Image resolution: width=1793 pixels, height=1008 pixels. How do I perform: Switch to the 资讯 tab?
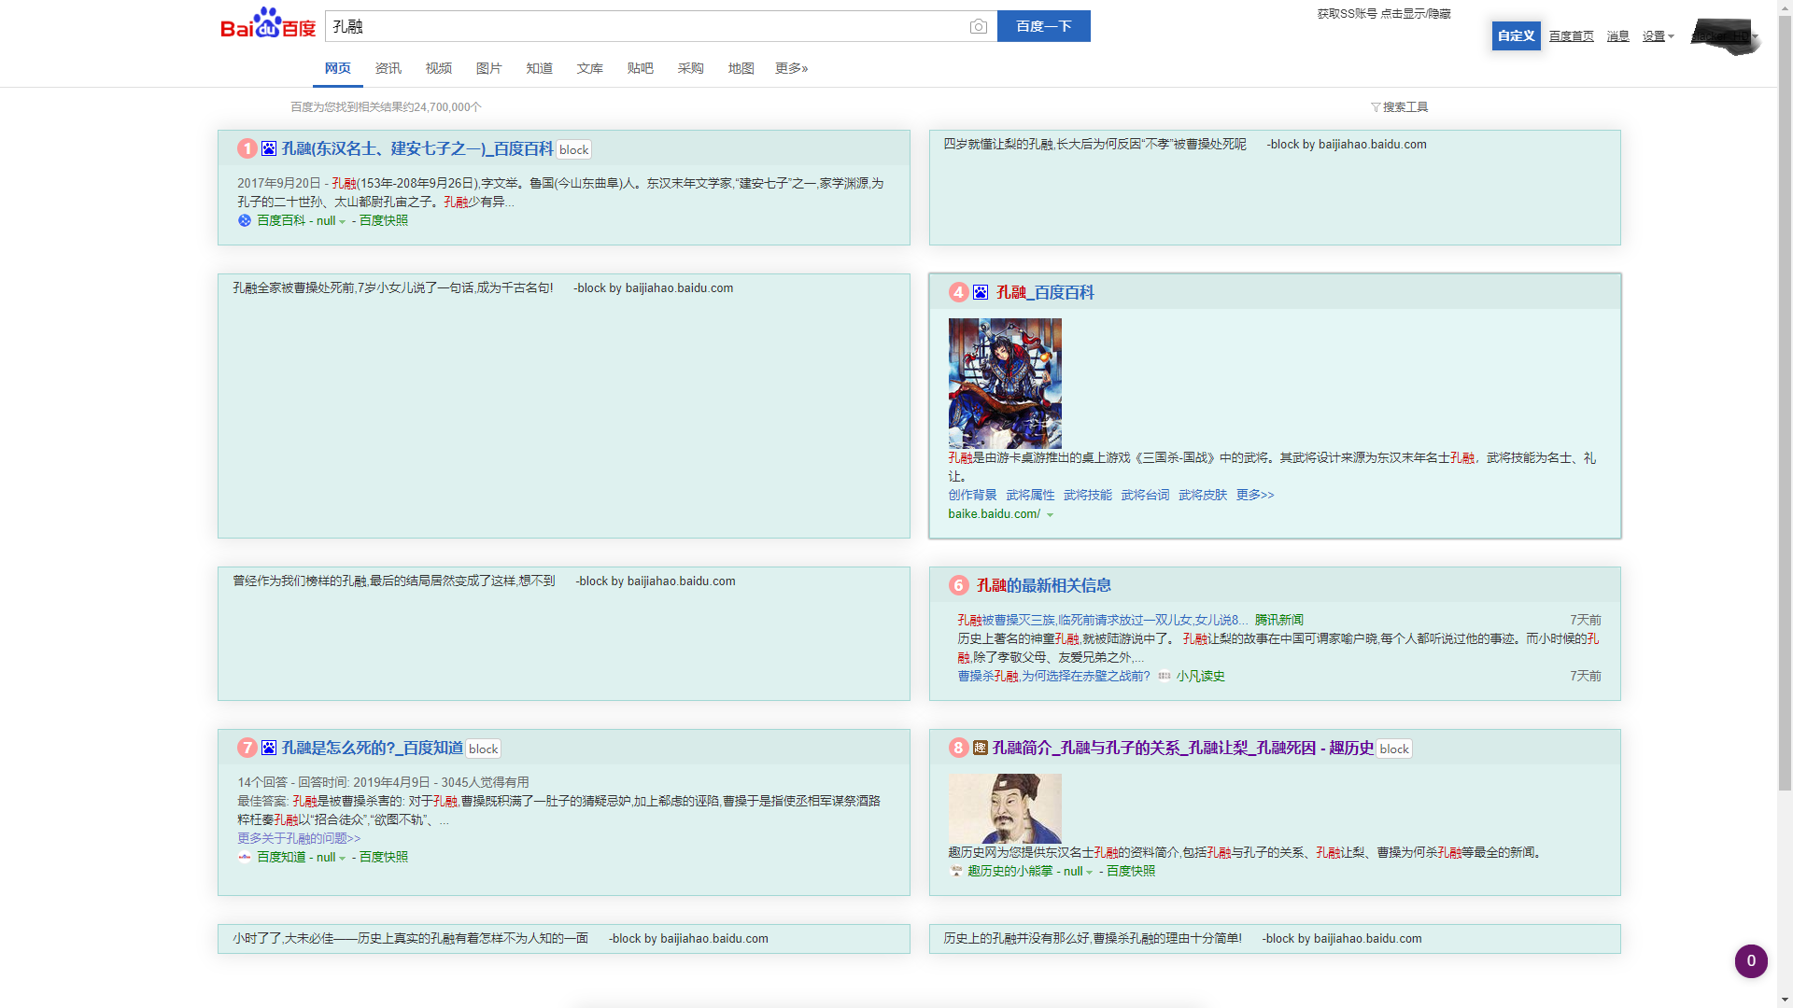pos(388,68)
